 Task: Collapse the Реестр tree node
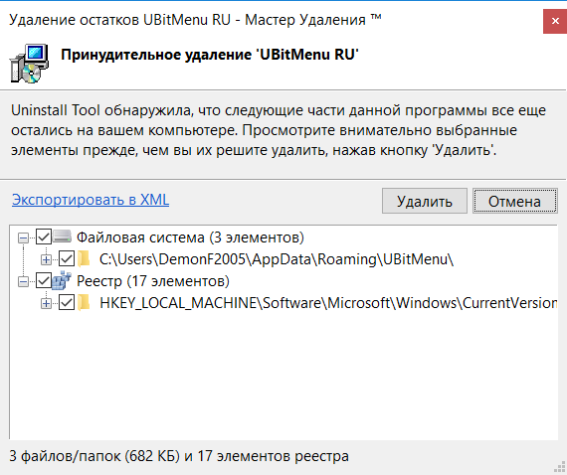pos(24,281)
